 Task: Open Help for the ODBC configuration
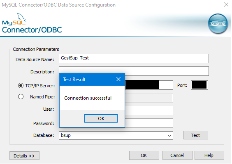click(209, 155)
